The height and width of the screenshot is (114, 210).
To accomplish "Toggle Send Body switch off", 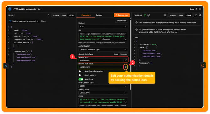I will click(81, 79).
